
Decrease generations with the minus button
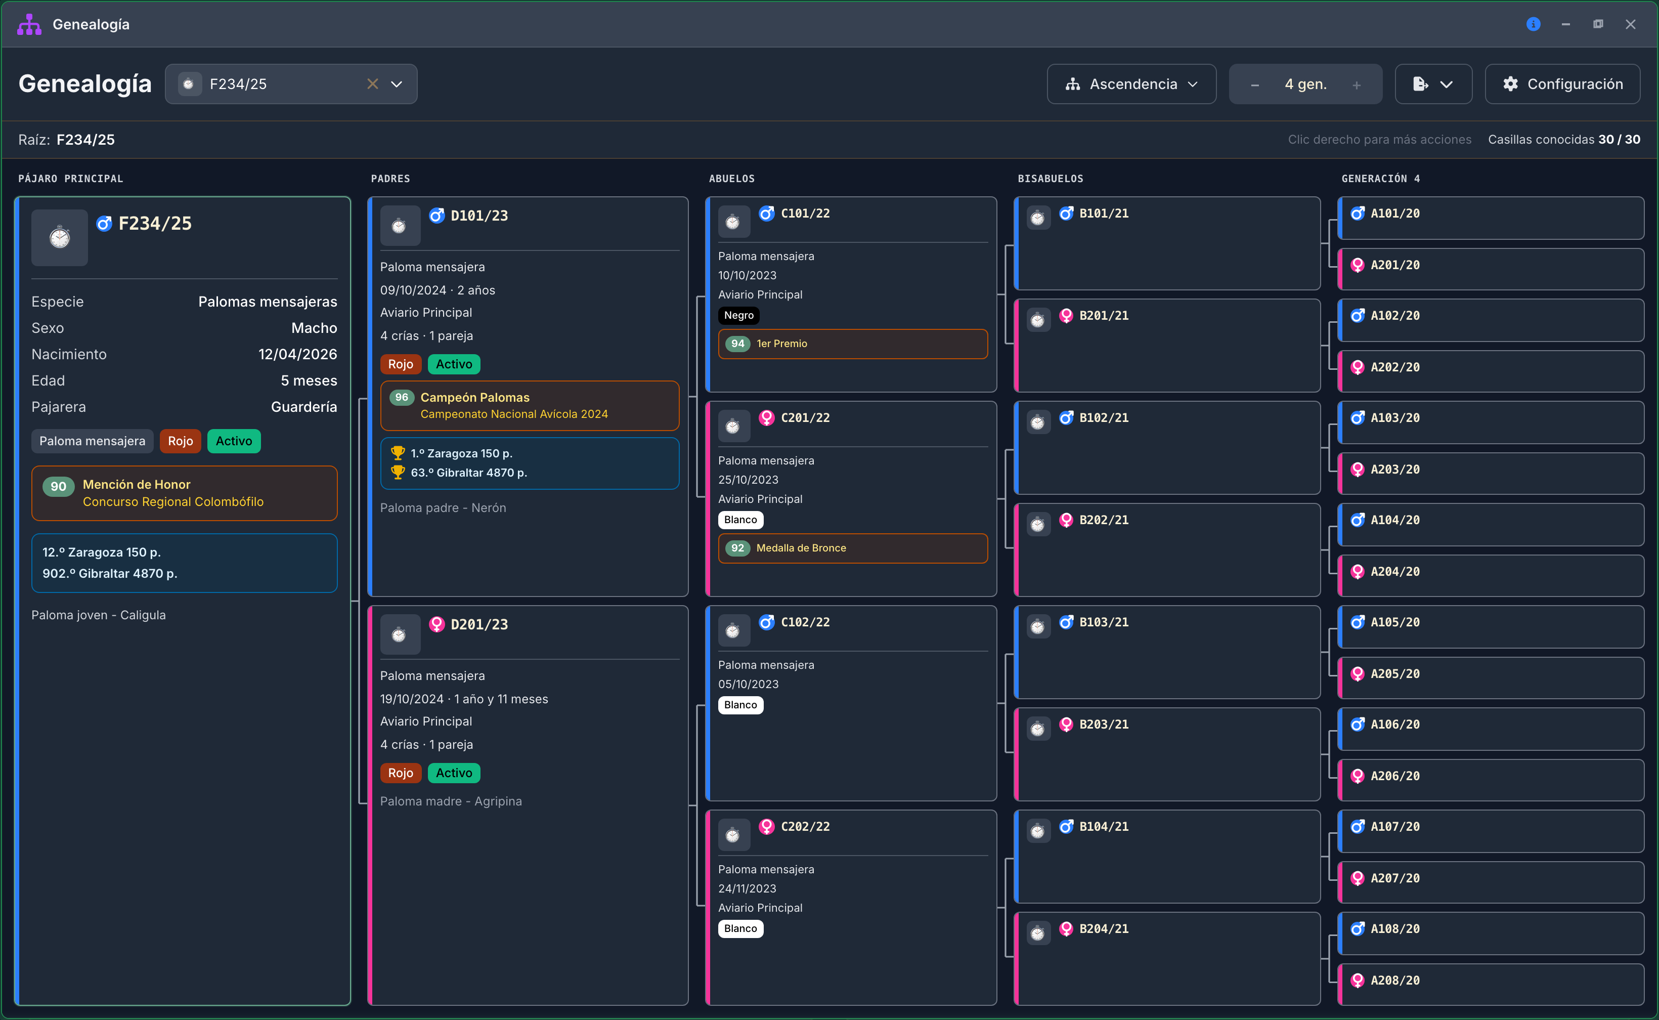point(1254,85)
